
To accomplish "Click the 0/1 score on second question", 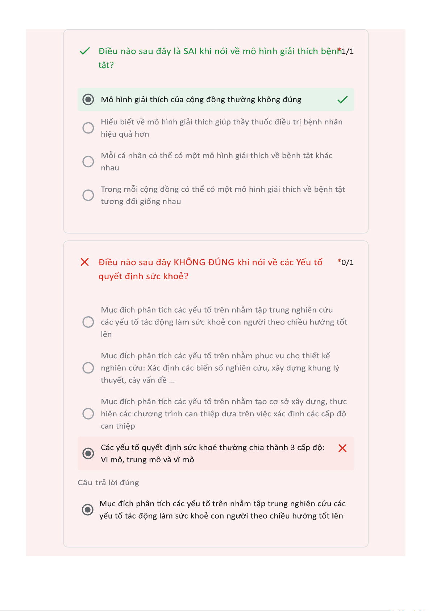I will (x=348, y=262).
